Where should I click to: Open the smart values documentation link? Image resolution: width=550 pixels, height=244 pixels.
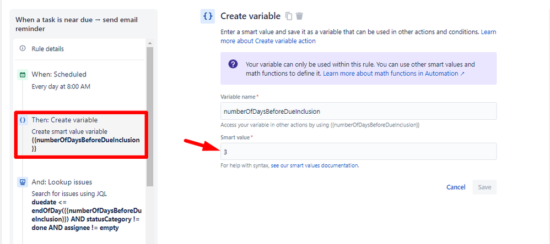315,165
